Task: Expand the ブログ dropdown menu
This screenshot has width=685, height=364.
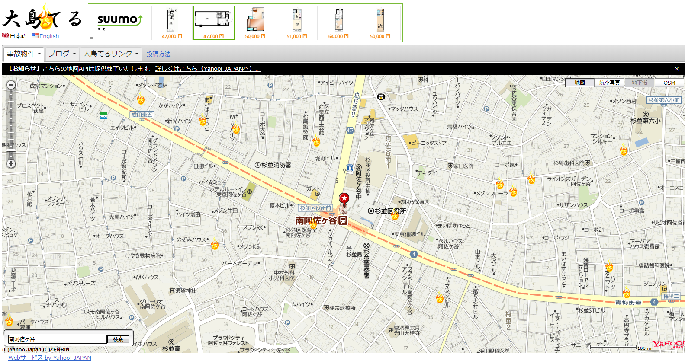Action: [62, 54]
